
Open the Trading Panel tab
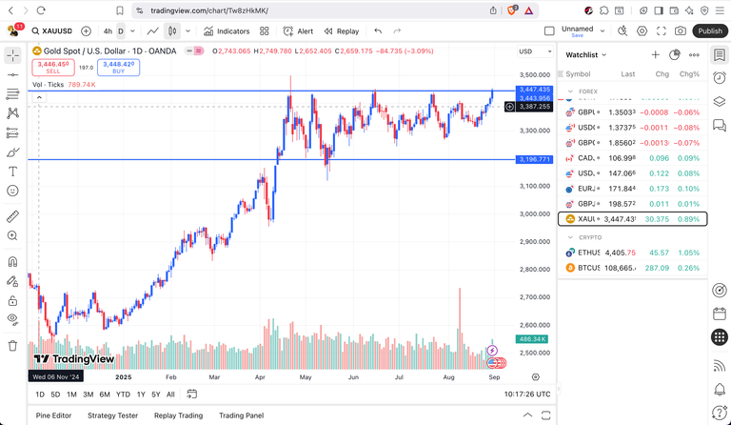[x=242, y=415]
